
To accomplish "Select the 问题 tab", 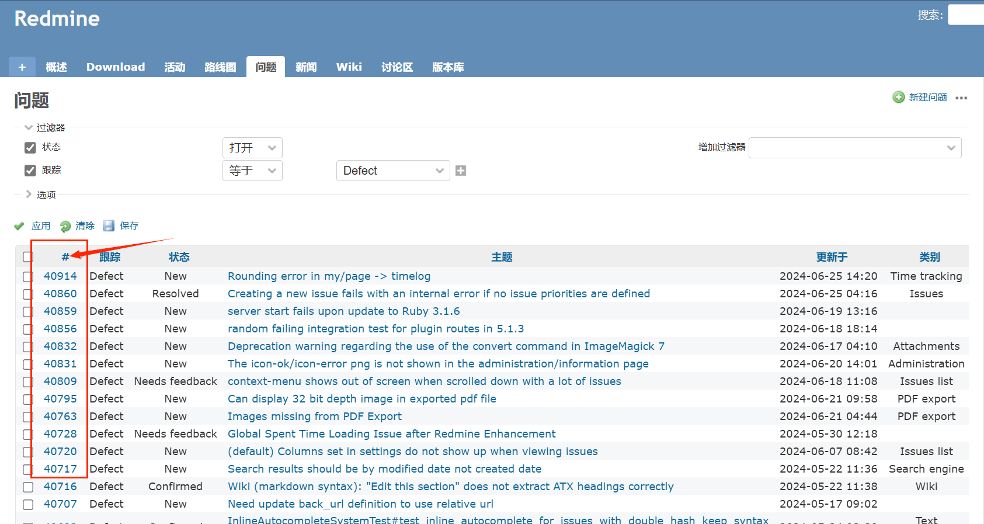I will (x=266, y=67).
